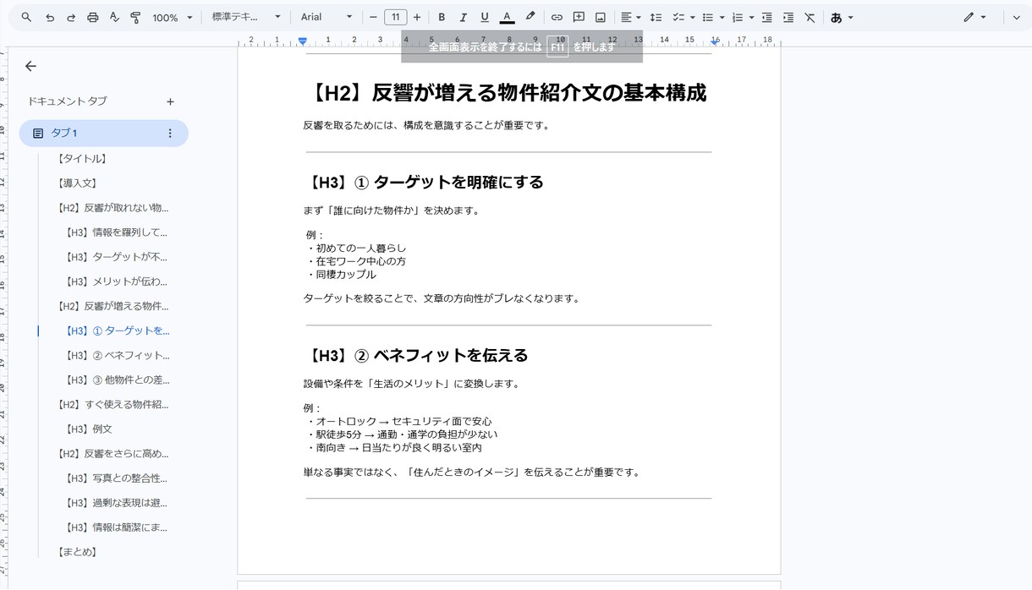This screenshot has width=1032, height=590.
Task: Increase indent
Action: click(x=788, y=17)
